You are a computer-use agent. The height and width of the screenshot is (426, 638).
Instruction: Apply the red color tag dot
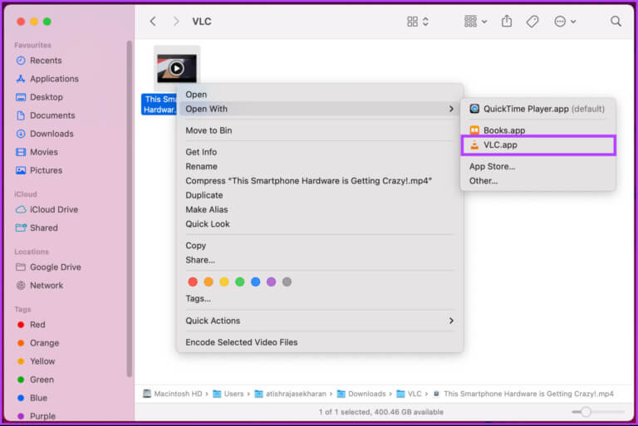[x=194, y=282]
